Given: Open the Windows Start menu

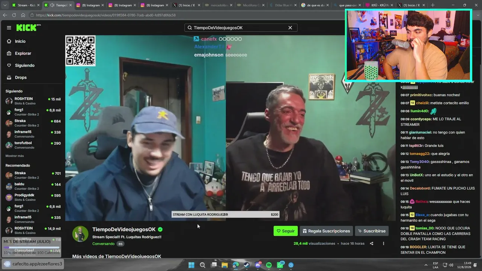Looking at the screenshot, I should pos(191,265).
